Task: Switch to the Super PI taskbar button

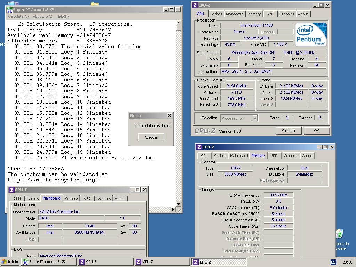Action: click(x=49, y=262)
